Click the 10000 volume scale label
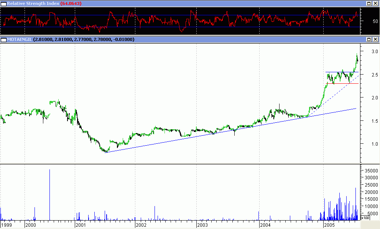380x229 pixels. pos(372,206)
